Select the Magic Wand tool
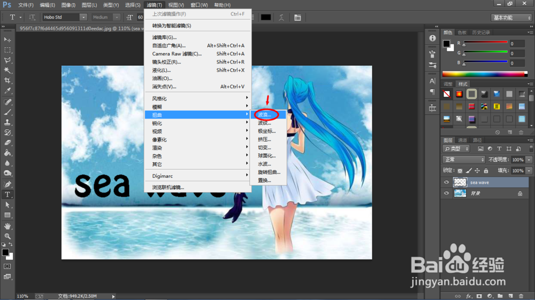The height and width of the screenshot is (300, 535). pyautogui.click(x=7, y=70)
